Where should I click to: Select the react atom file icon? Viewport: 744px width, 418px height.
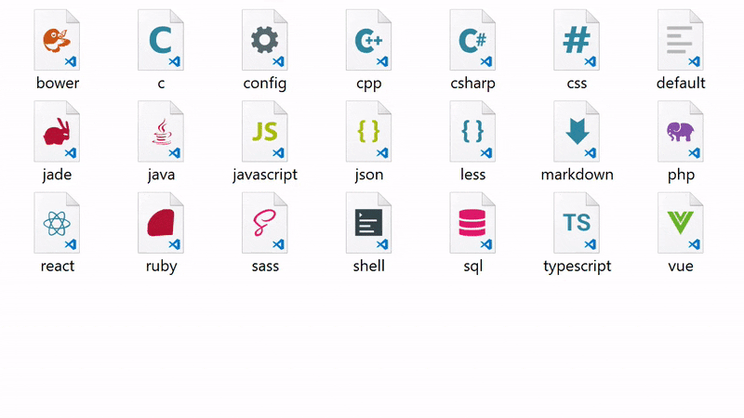[57, 223]
